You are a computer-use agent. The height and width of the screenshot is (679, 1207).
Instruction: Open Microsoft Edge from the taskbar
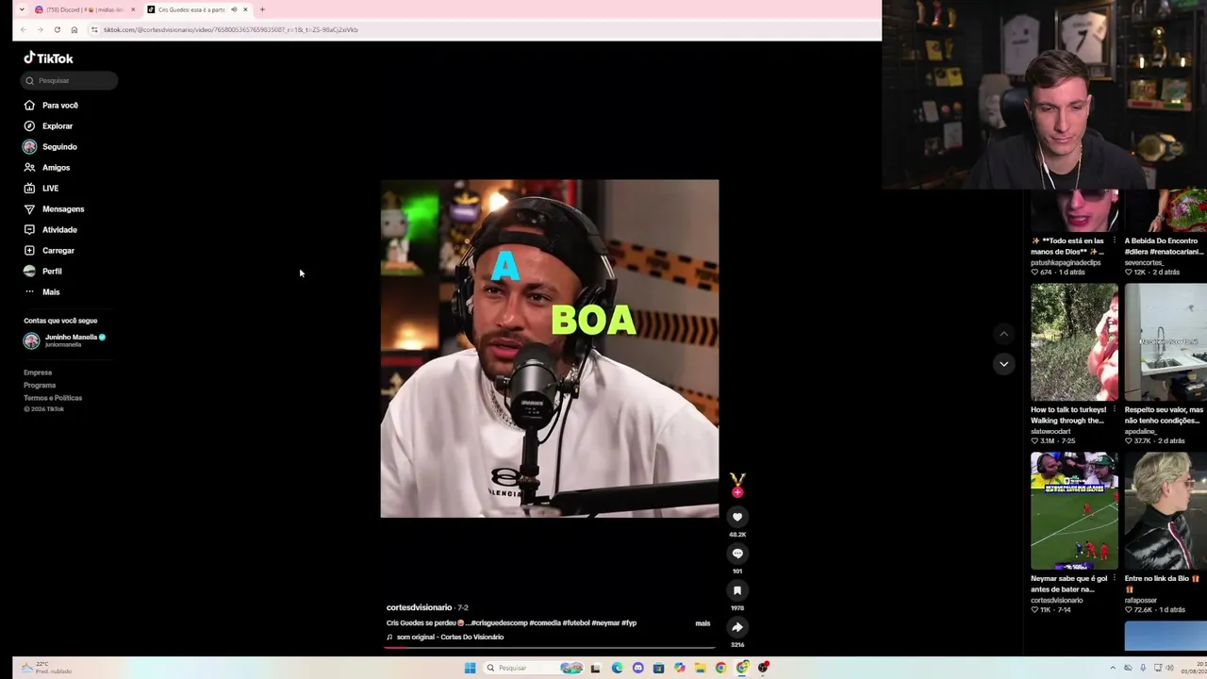pos(617,668)
